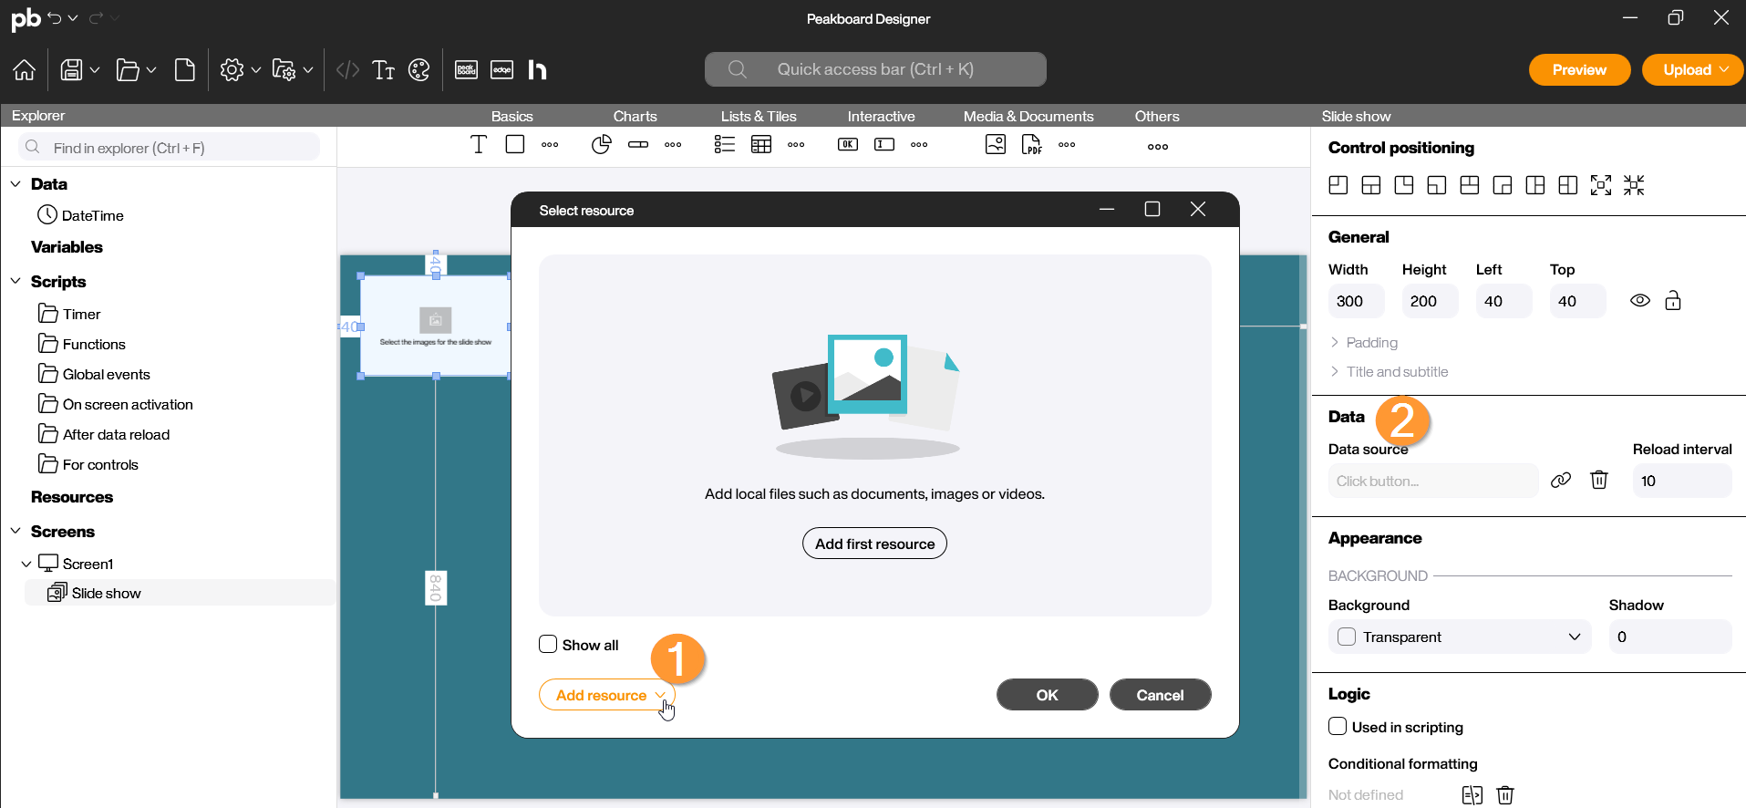Open the color palette icon in the toolbar
Screen dimensions: 1746x808
click(418, 70)
